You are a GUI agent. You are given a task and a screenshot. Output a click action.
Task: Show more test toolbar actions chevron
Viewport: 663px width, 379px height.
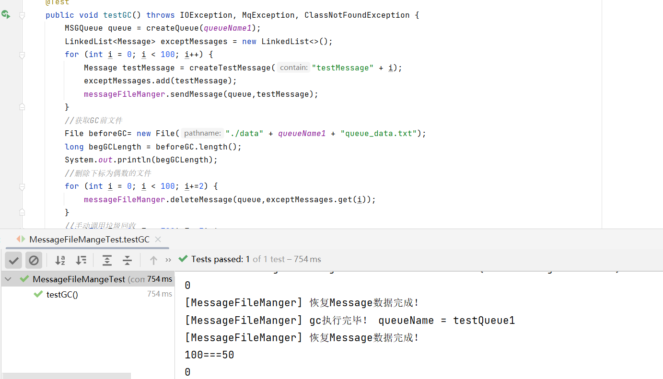pyautogui.click(x=168, y=260)
